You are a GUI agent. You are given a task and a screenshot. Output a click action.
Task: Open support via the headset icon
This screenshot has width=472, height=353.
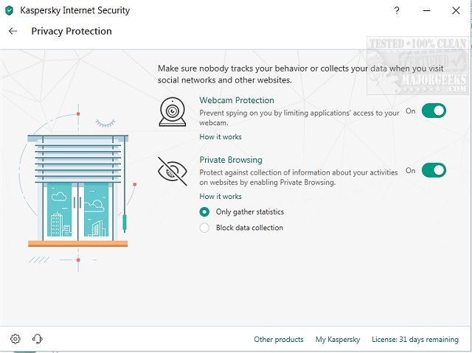(x=38, y=339)
